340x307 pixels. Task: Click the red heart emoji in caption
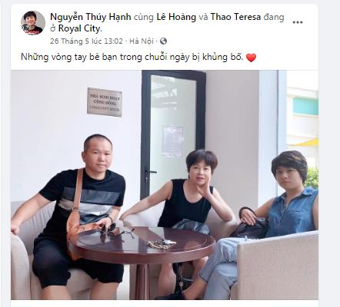251,58
